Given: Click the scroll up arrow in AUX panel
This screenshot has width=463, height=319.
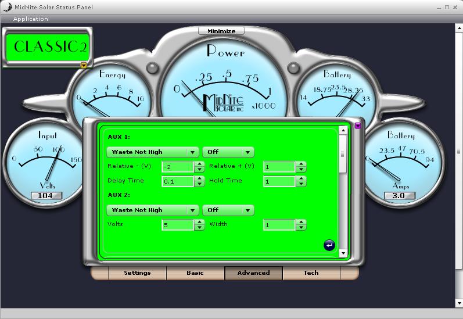Looking at the screenshot, I should [343, 131].
